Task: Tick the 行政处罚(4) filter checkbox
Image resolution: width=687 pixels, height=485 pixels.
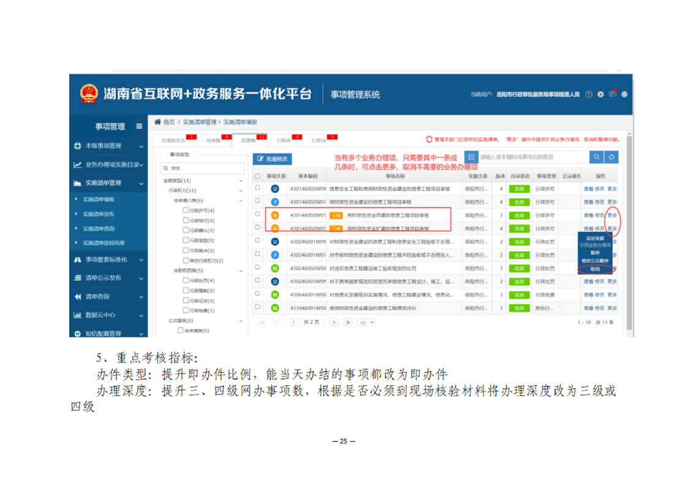Action: click(x=186, y=280)
